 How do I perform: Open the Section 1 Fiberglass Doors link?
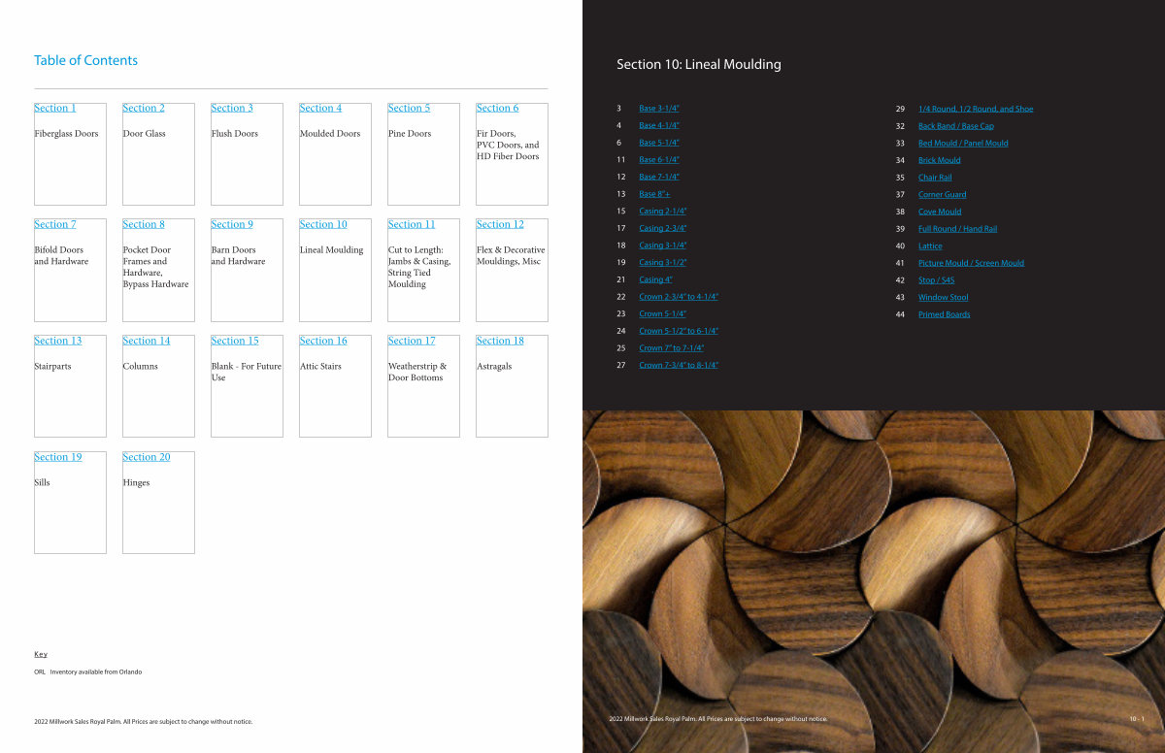pos(54,109)
